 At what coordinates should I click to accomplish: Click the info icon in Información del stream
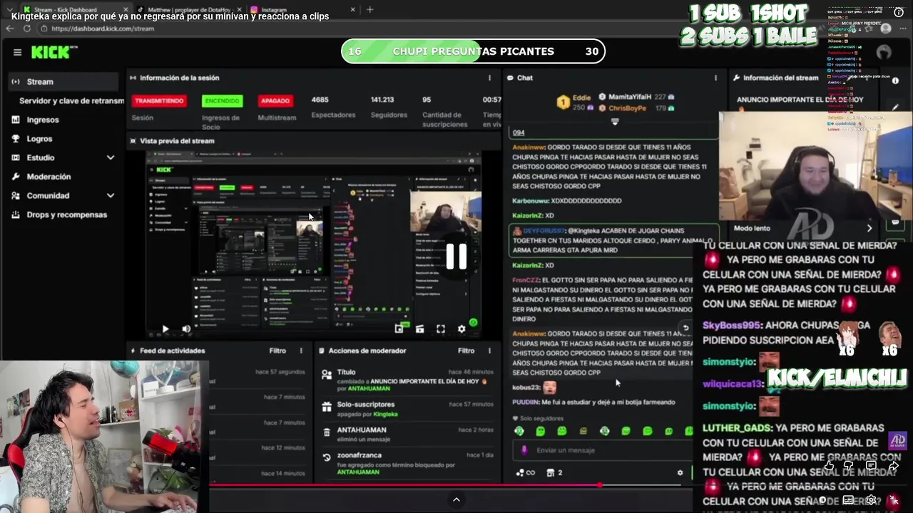click(x=895, y=81)
